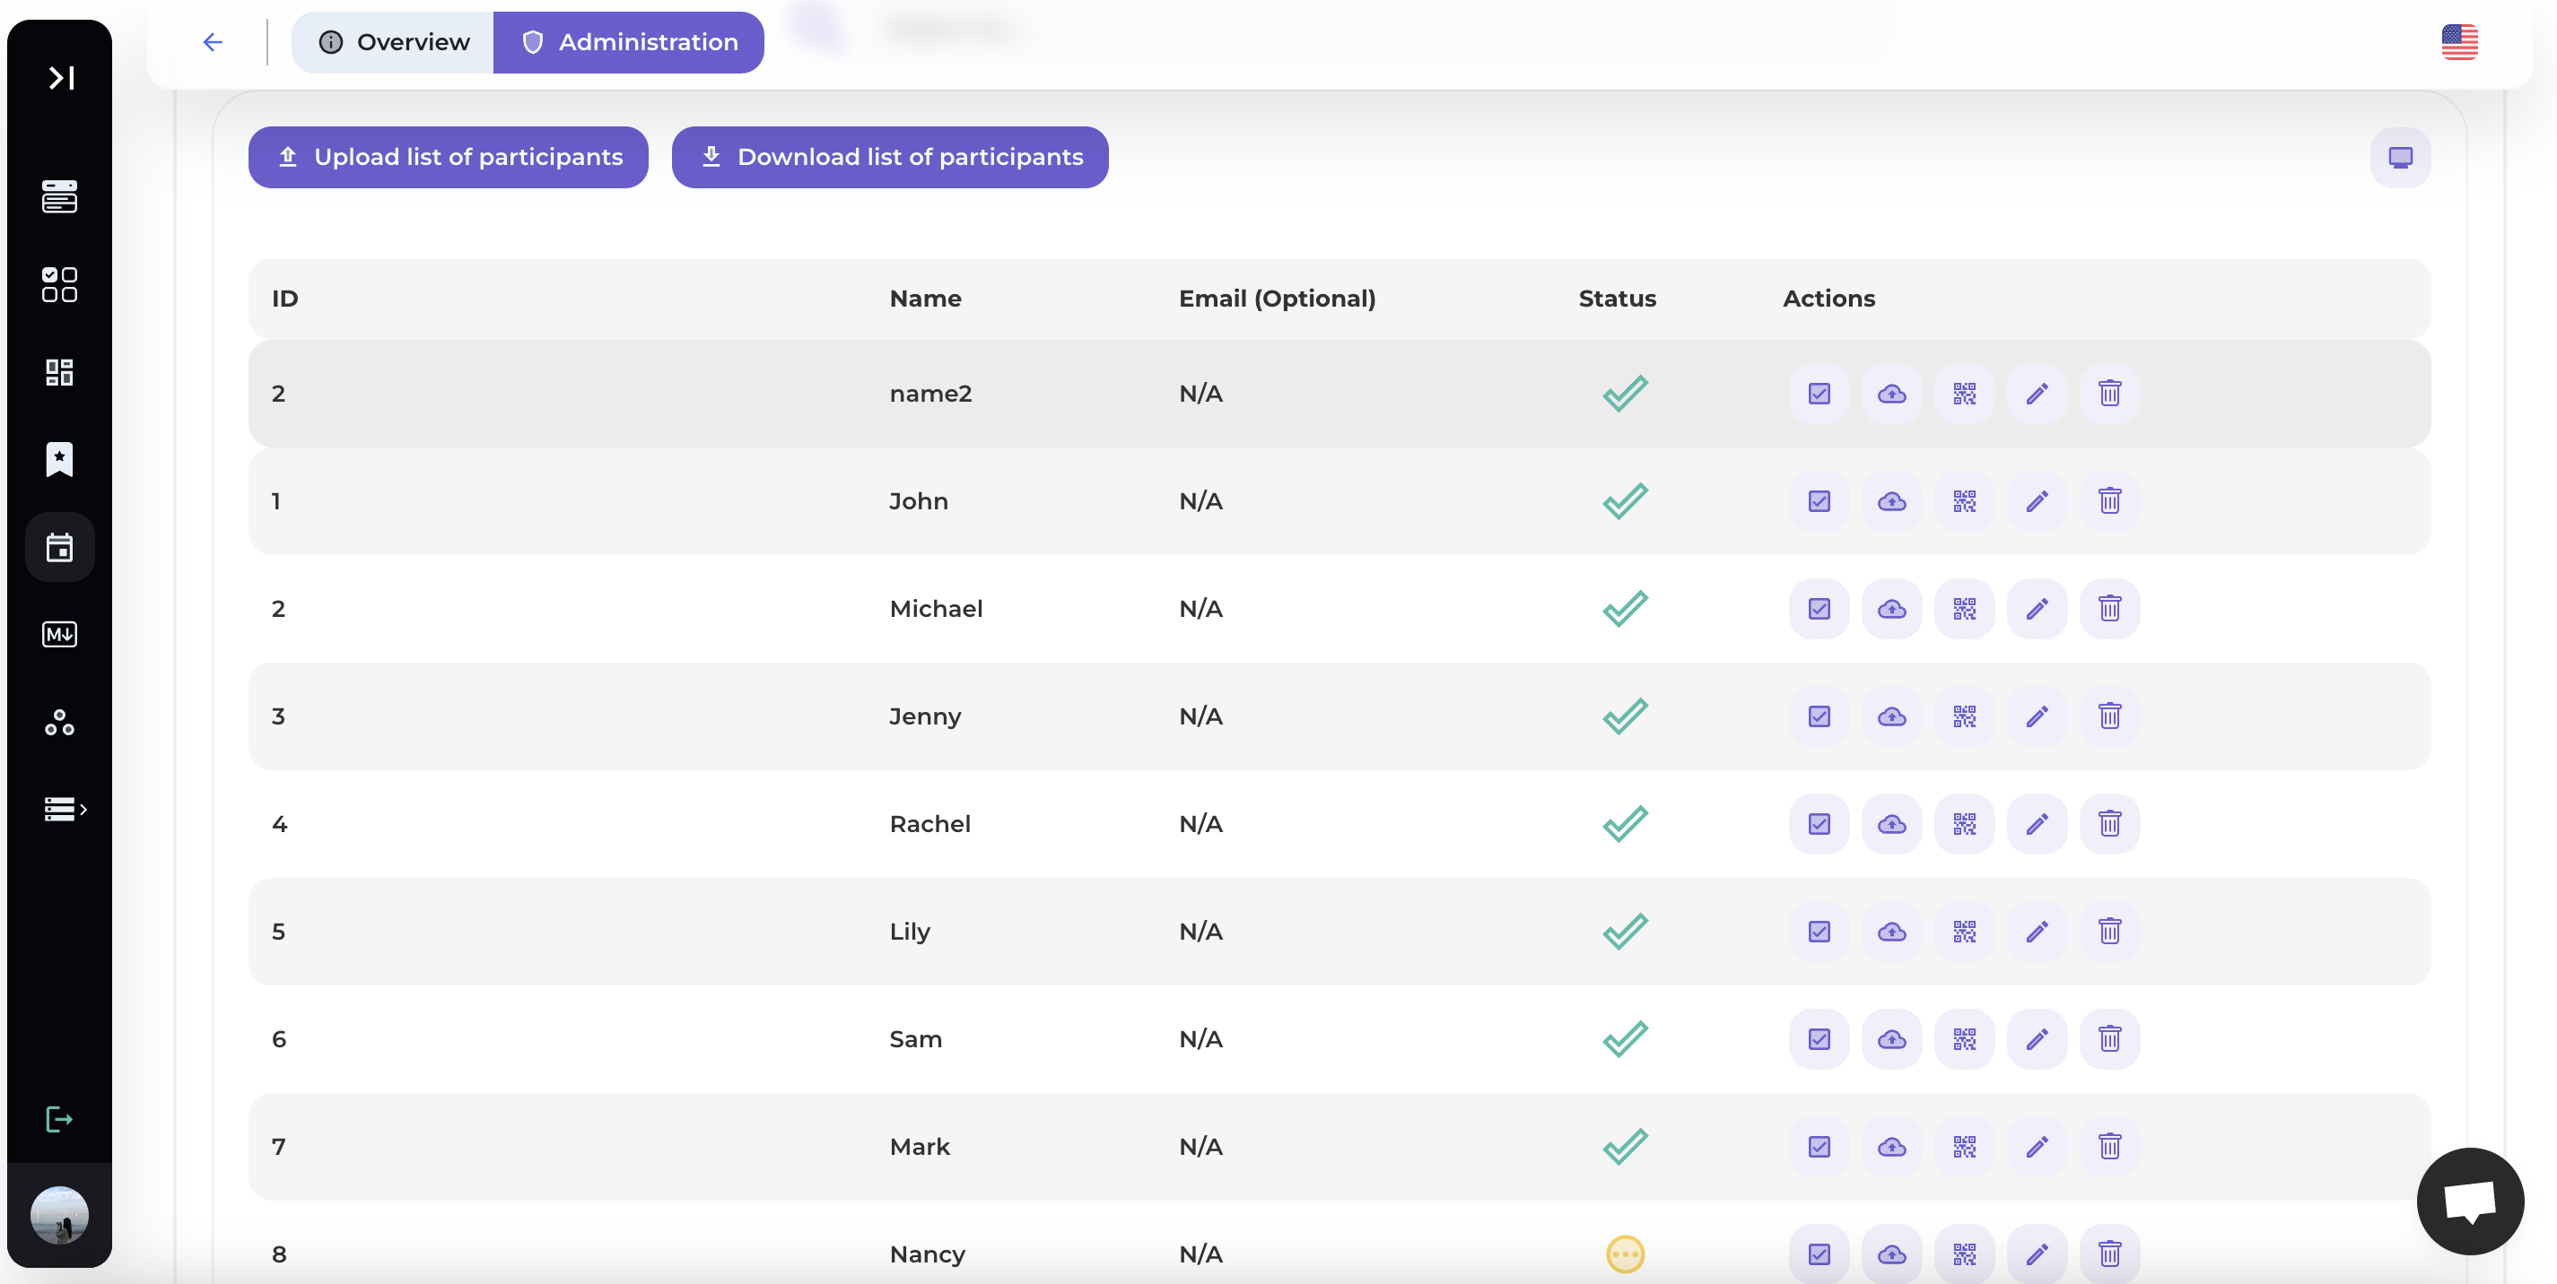Edit participant Jenny with the pencil icon
The image size is (2557, 1284).
point(2037,716)
